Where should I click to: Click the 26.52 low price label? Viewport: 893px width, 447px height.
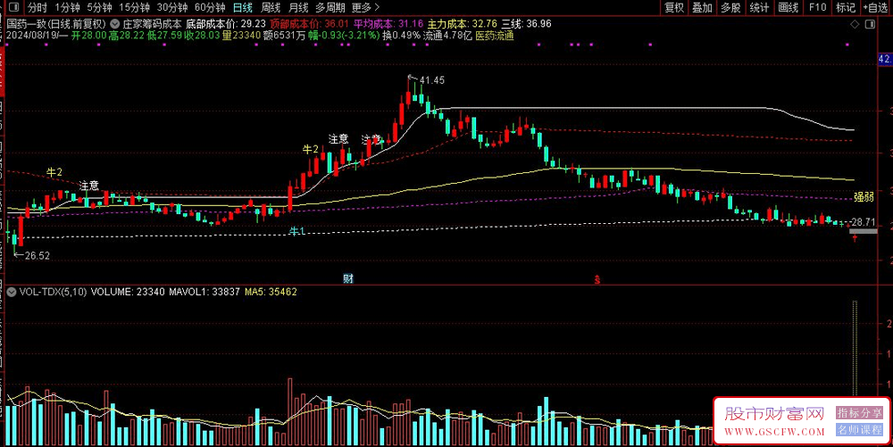[37, 256]
